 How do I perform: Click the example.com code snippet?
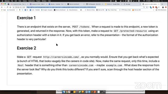point(114,65)
